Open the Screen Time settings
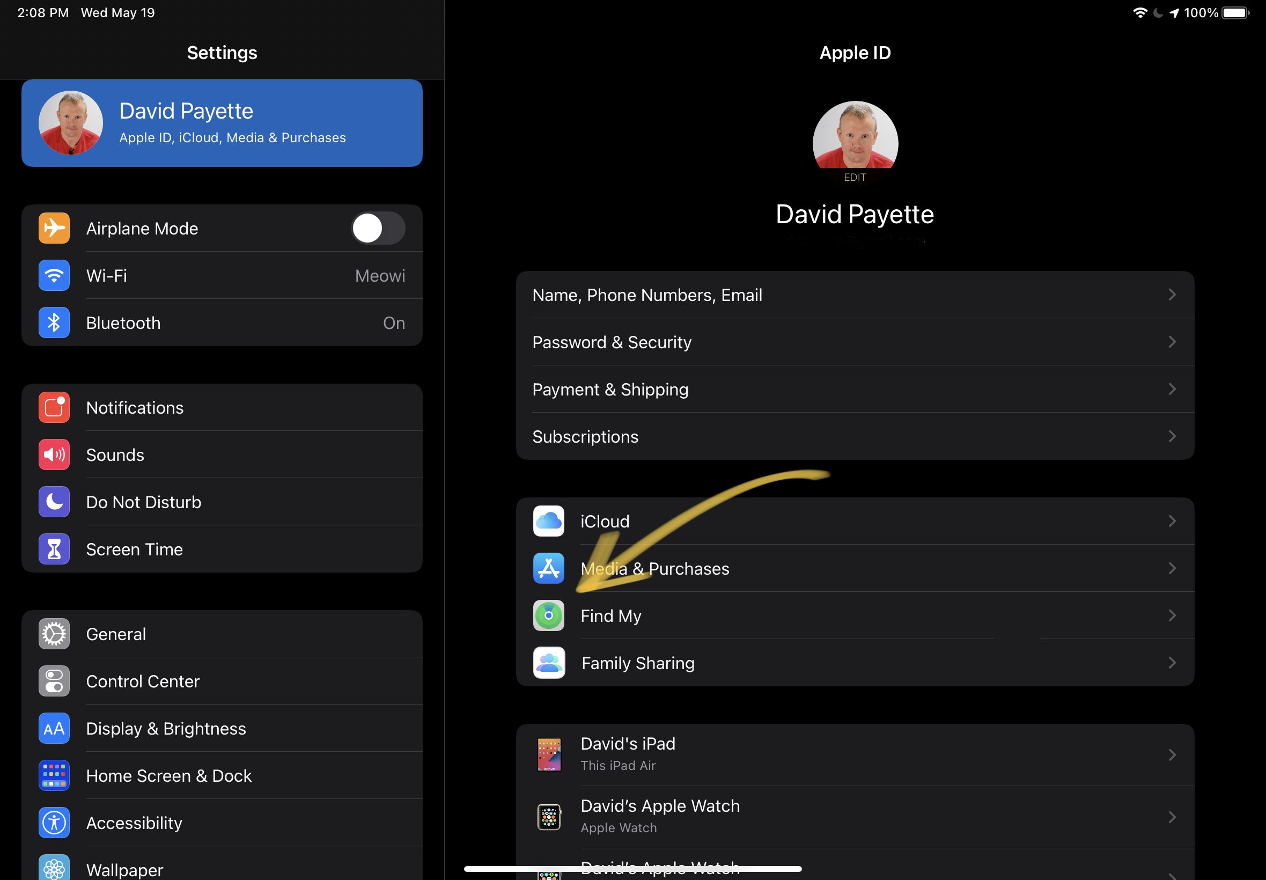Screen dimensions: 1266x880 point(222,549)
